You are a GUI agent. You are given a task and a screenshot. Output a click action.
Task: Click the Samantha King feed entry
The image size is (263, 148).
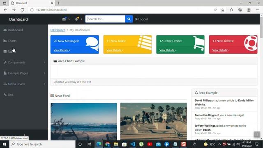point(224,117)
